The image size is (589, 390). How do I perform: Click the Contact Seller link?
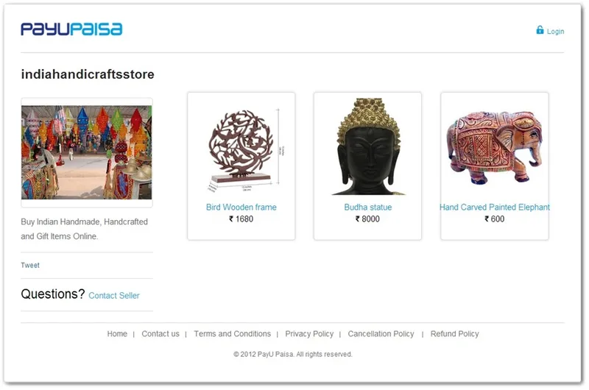[x=114, y=296]
